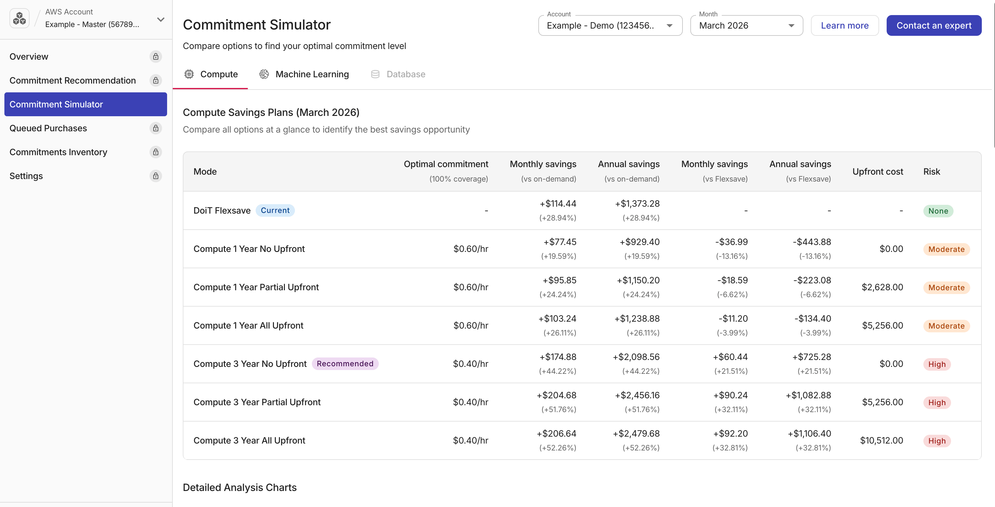The image size is (995, 507).
Task: Open Commitments Inventory in sidebar
Action: (85, 152)
